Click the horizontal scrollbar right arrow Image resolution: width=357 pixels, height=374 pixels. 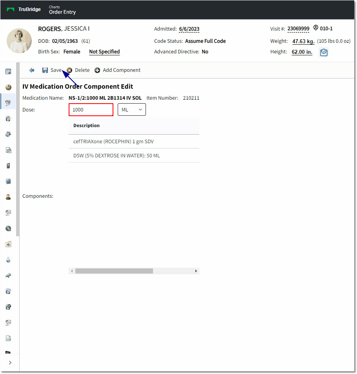pos(196,271)
